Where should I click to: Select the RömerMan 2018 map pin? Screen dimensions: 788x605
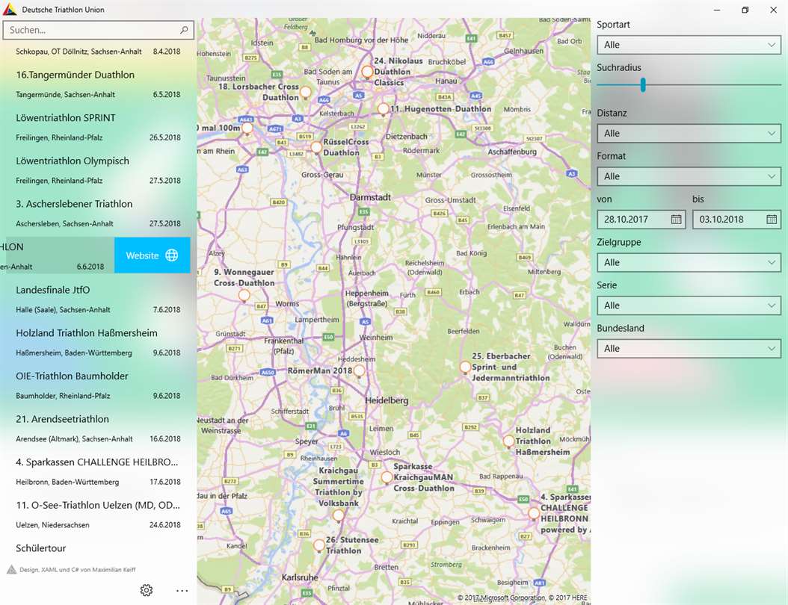(x=359, y=371)
